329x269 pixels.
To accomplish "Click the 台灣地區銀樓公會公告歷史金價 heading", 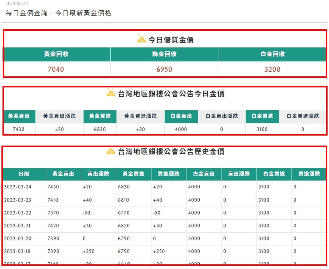I will (x=171, y=152).
